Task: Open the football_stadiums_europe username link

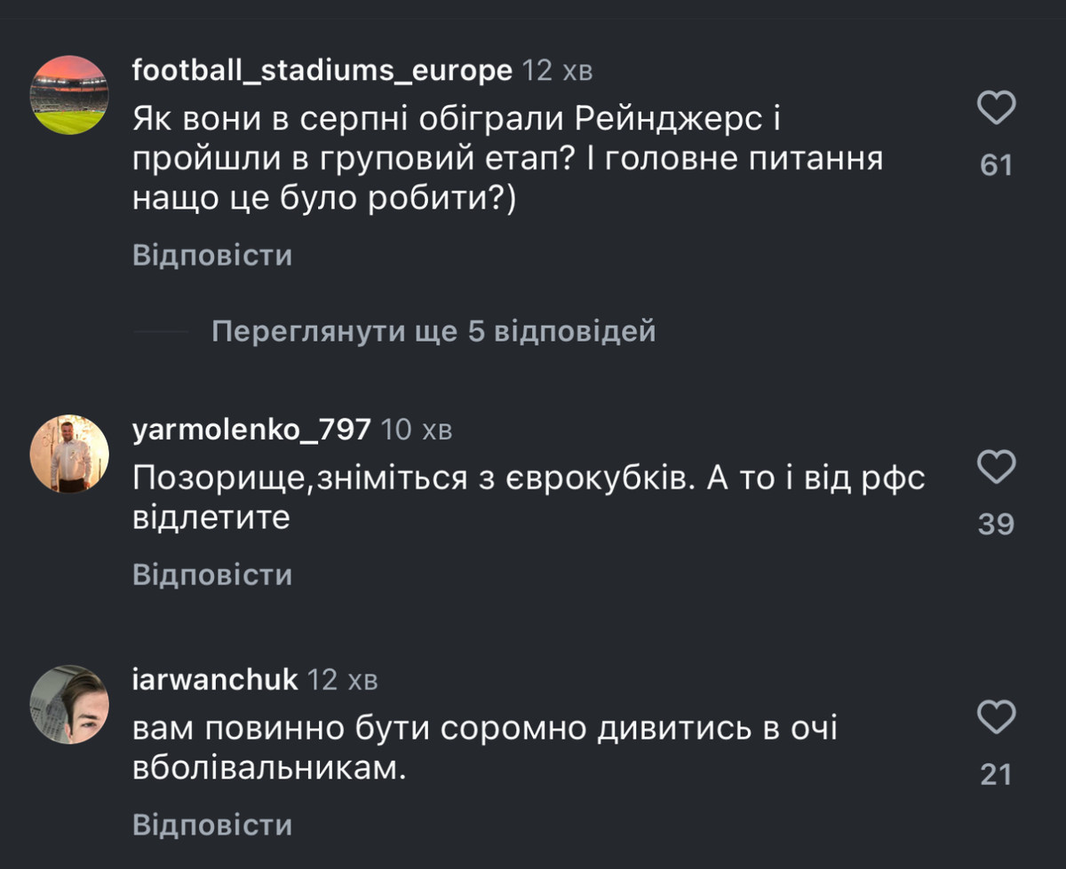Action: 322,71
